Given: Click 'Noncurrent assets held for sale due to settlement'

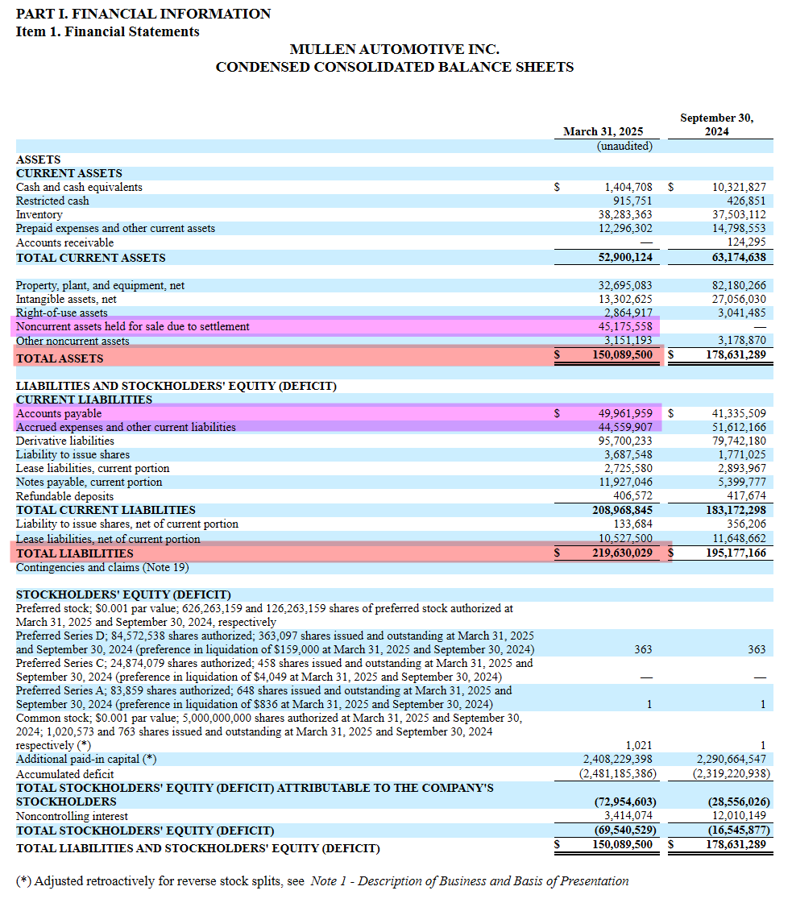Looking at the screenshot, I should (x=132, y=326).
